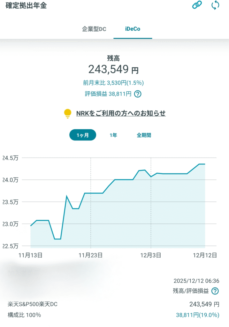Click the chain link icon in header
Image resolution: width=229 pixels, height=327 pixels.
click(x=197, y=5)
